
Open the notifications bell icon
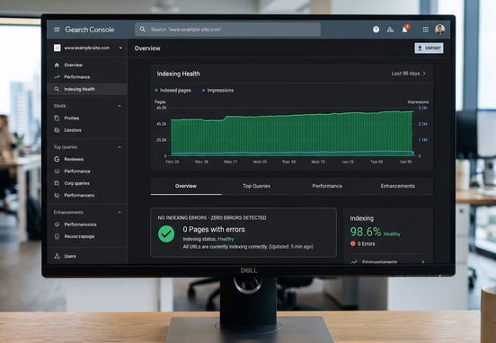405,29
